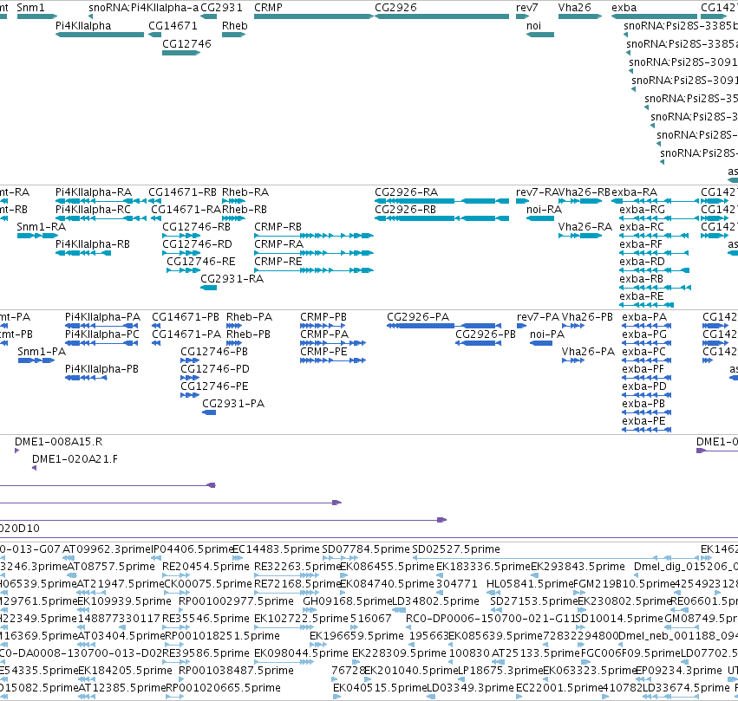Select EST EC14483.5prime
The height and width of the screenshot is (701, 738).
click(277, 549)
